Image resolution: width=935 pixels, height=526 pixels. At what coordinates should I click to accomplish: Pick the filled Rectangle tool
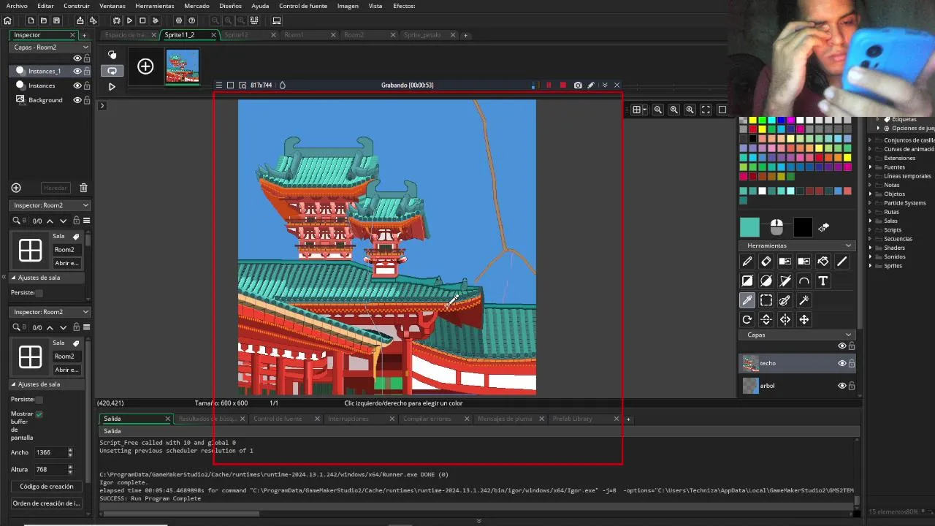[747, 281]
